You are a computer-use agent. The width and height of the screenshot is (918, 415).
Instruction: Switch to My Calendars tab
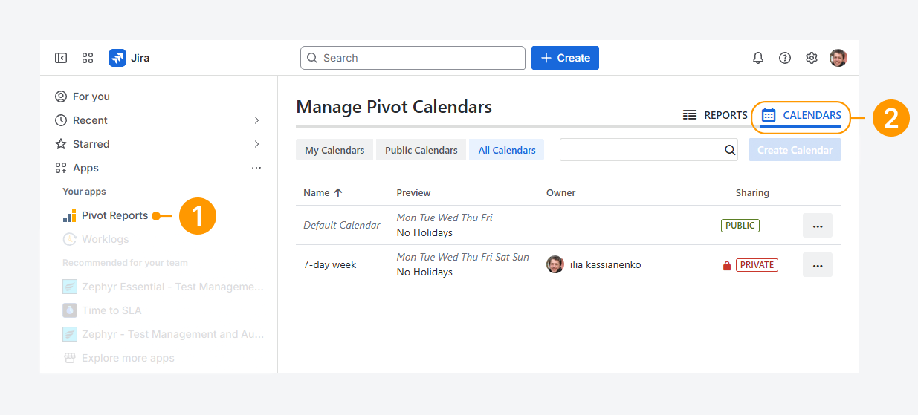(x=334, y=150)
